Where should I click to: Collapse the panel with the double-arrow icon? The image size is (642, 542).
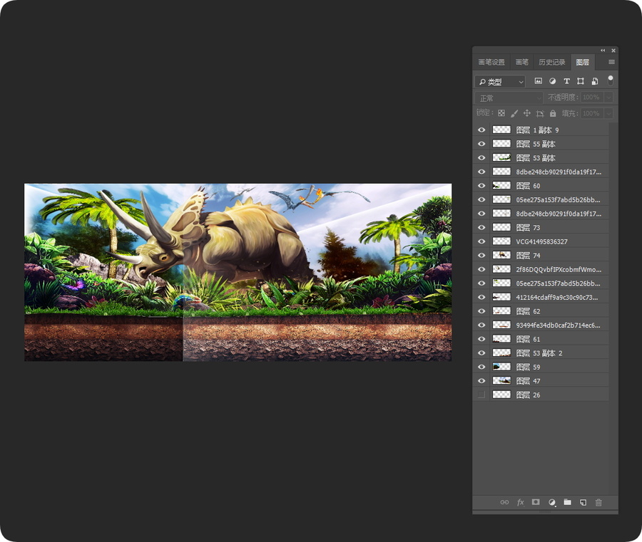[603, 51]
